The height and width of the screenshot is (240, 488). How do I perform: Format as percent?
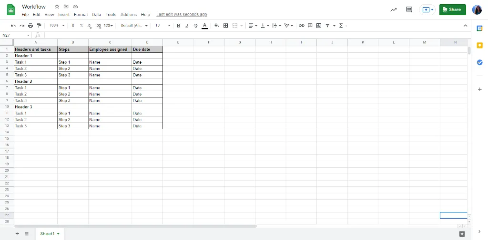81,26
